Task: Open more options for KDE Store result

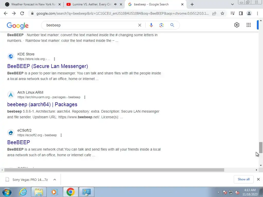Action: 54,59
